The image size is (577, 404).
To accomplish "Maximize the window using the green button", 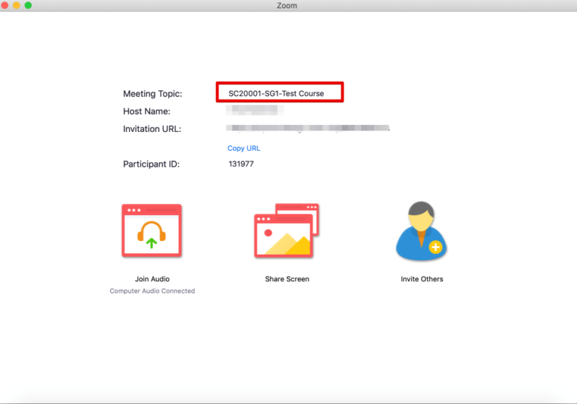I will pos(28,6).
